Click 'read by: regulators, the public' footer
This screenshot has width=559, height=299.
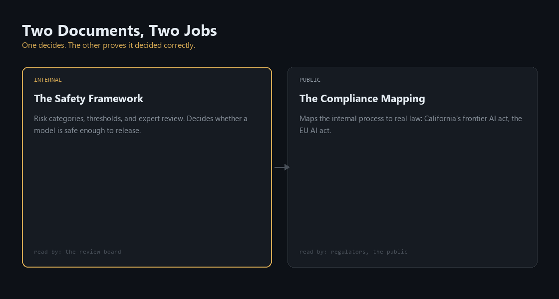tap(353, 252)
